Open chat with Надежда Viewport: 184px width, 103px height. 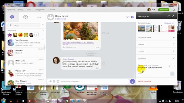26,53
